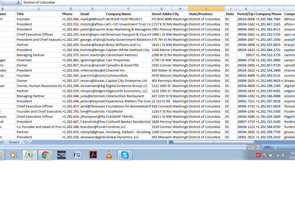Show hidden system tray icons arrow

252,155
